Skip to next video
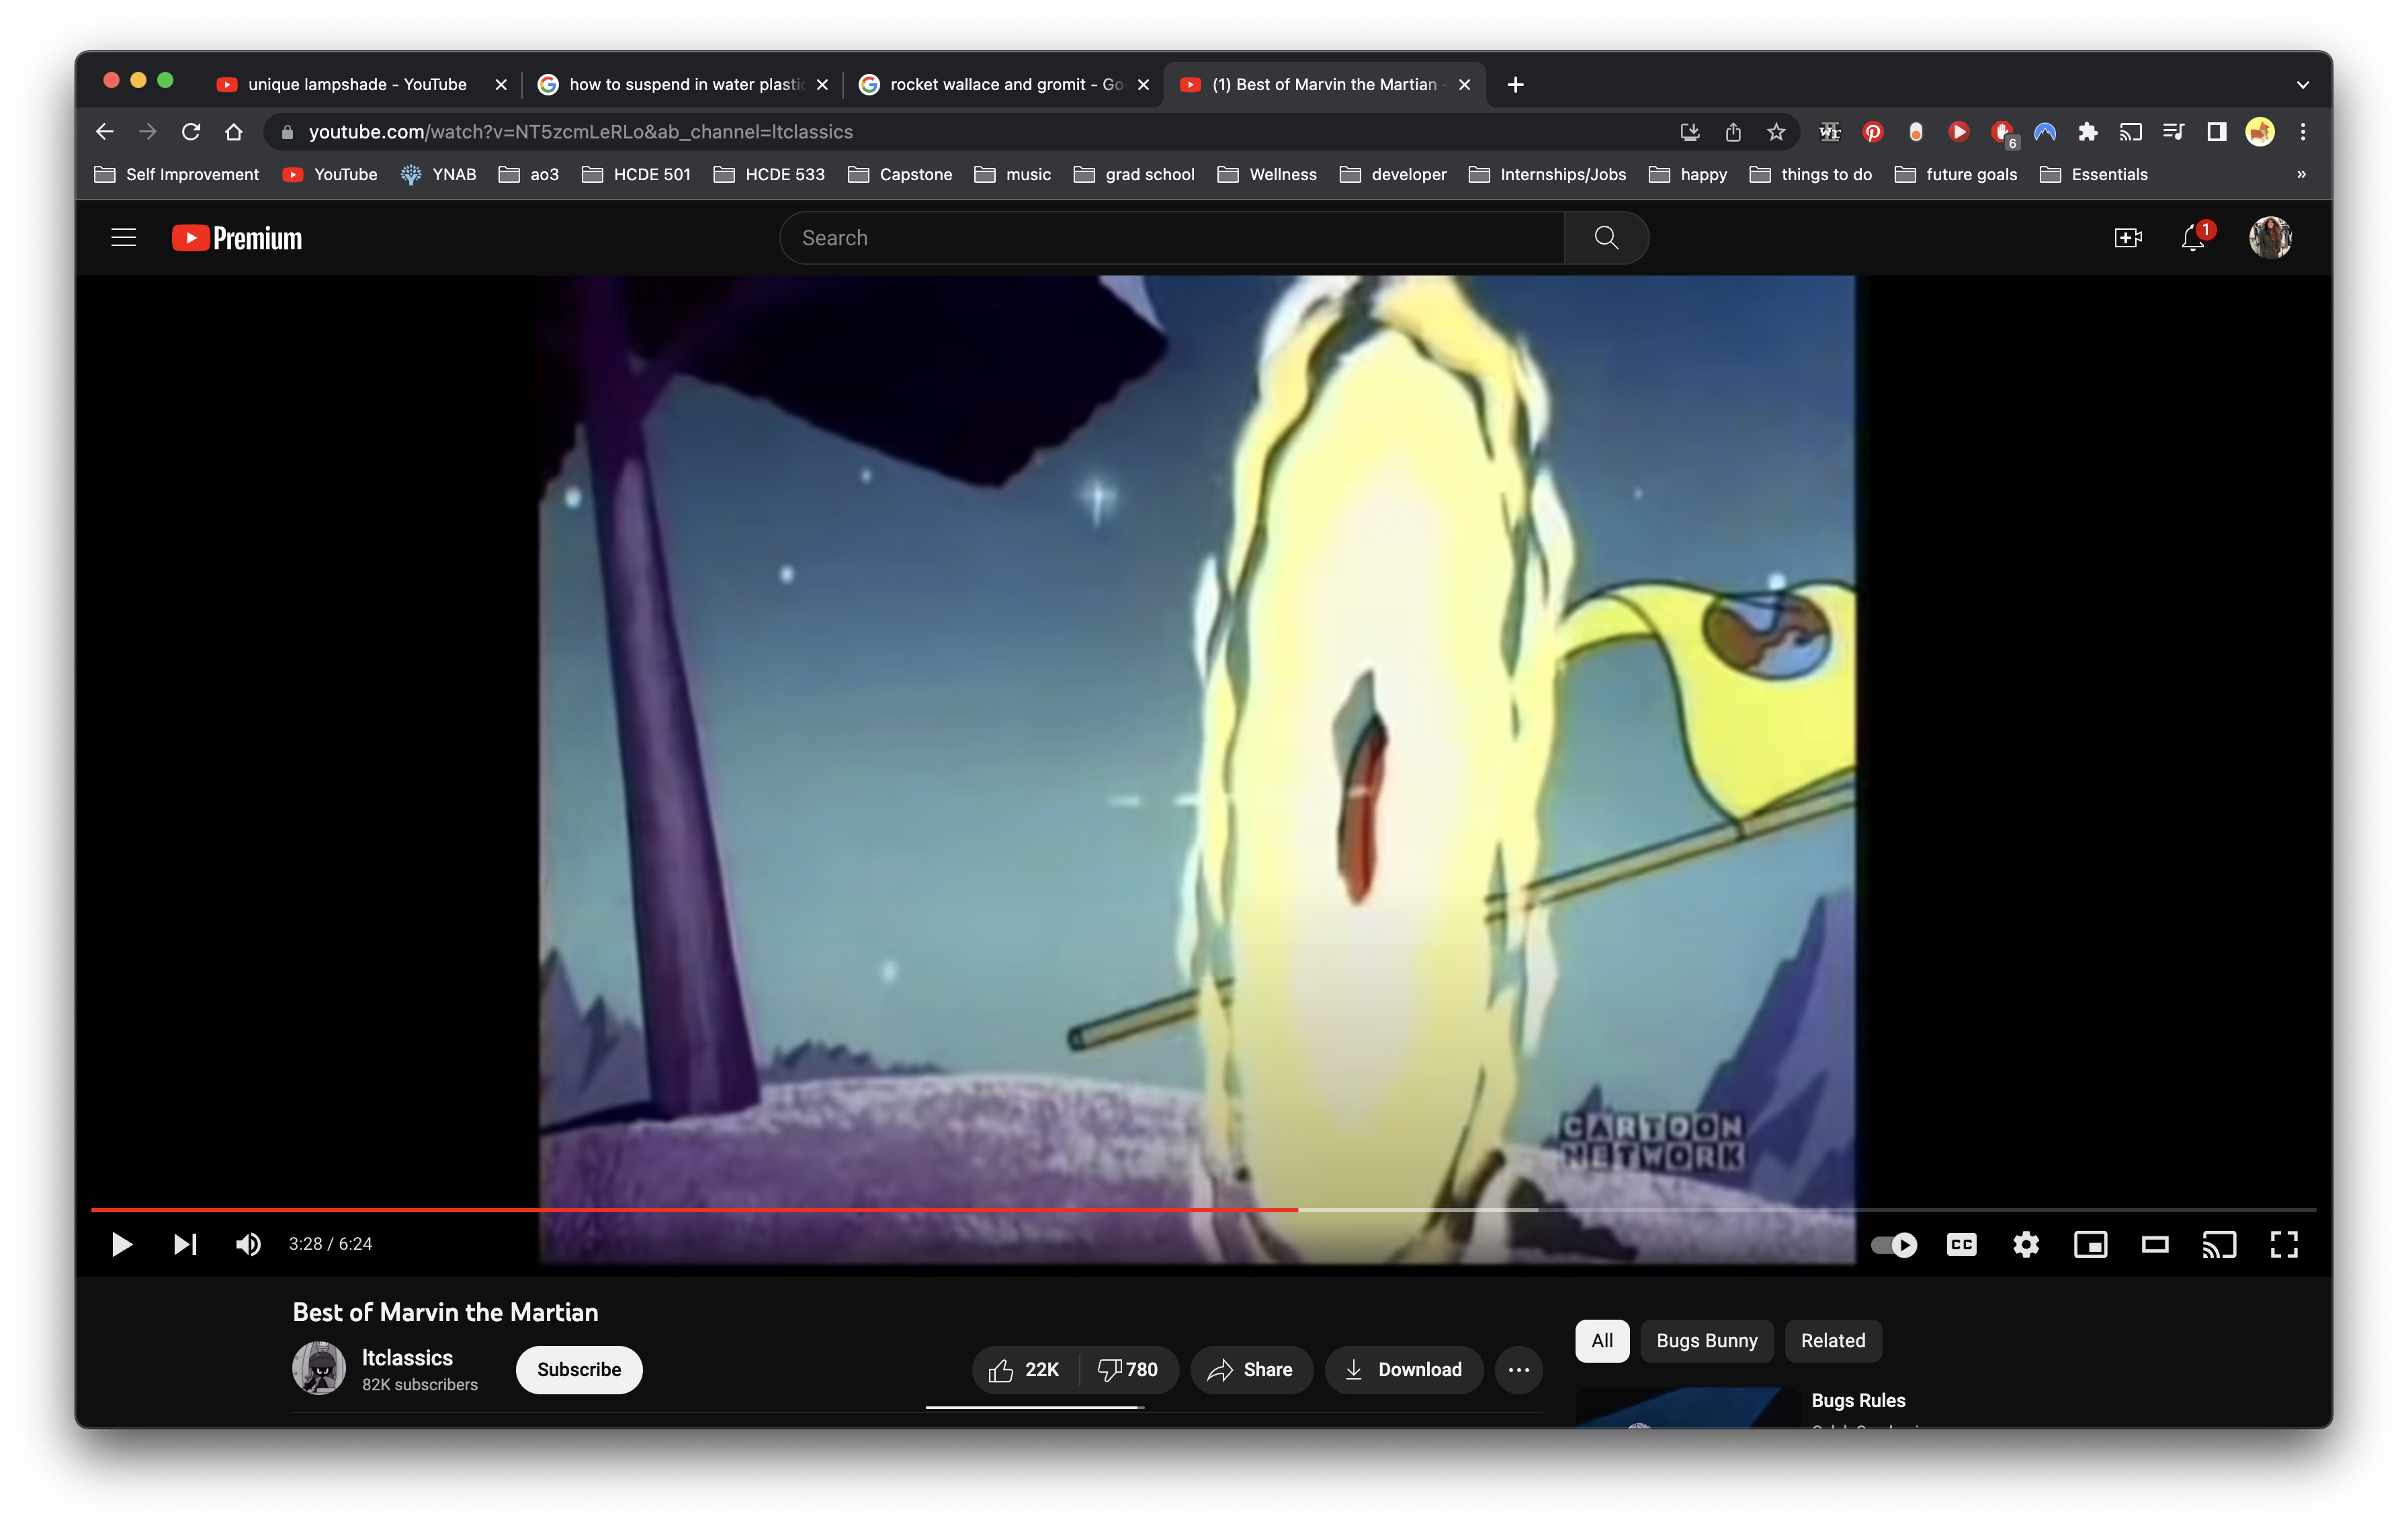2408x1528 pixels. click(185, 1244)
